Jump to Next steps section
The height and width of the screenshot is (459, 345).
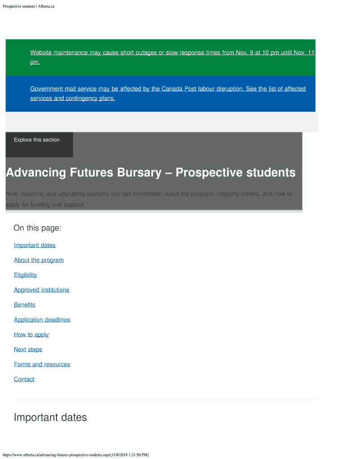pyautogui.click(x=28, y=349)
